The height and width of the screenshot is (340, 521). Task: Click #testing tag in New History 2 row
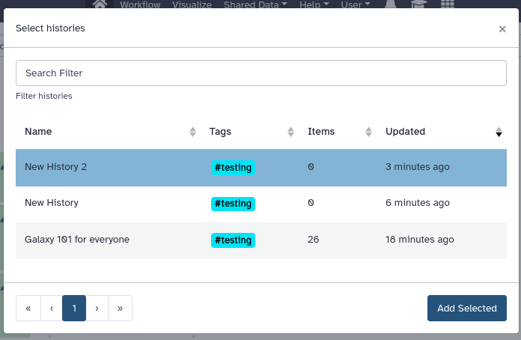pyautogui.click(x=233, y=168)
